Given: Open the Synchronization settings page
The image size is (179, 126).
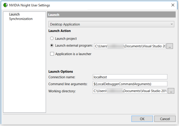Looking at the screenshot, I should pos(21,19).
